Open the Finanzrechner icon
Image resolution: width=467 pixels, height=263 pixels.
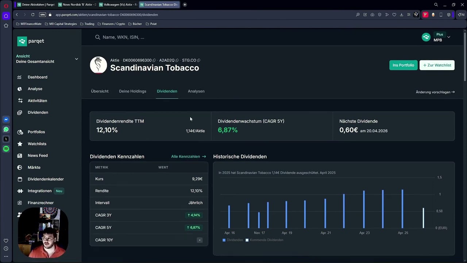pos(20,203)
